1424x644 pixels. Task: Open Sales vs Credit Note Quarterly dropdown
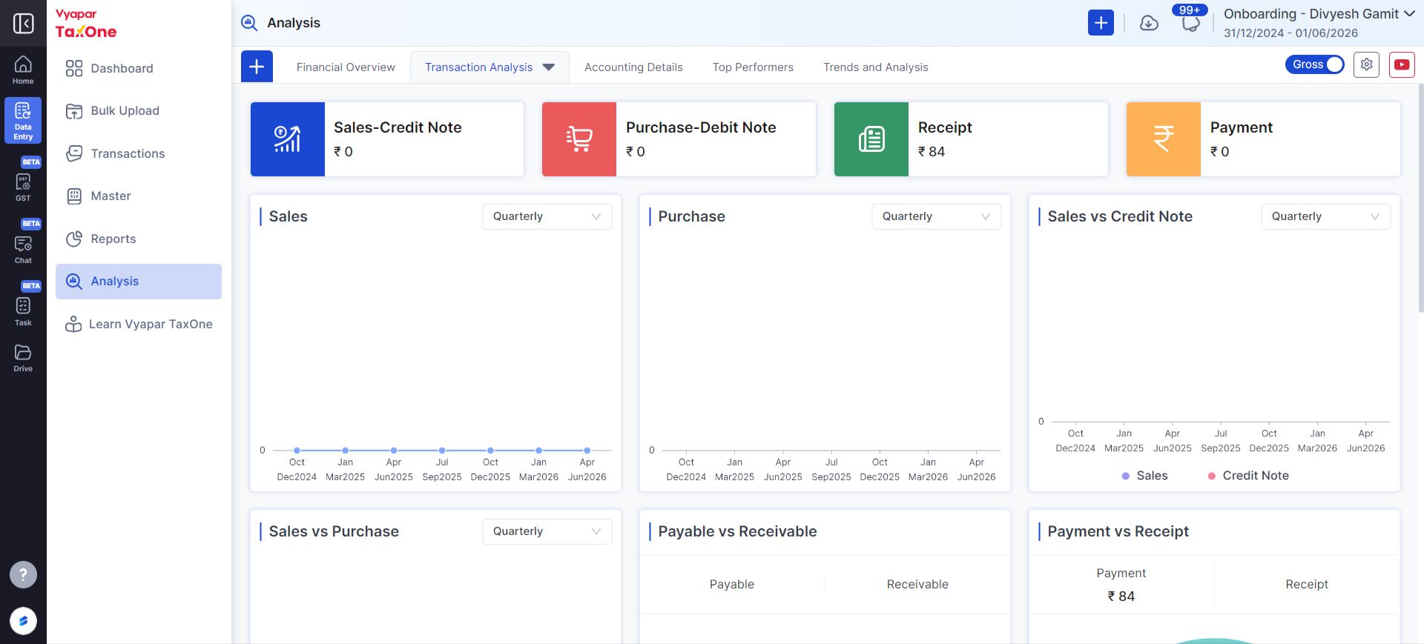[x=1325, y=216]
